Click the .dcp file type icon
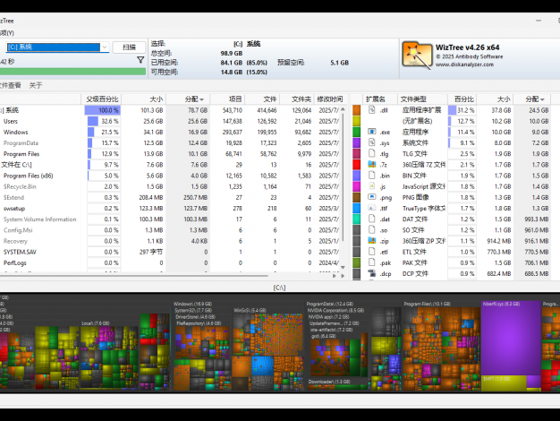560x421 pixels. [372, 273]
